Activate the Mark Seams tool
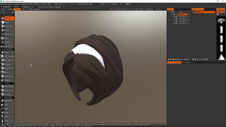 tap(7, 86)
